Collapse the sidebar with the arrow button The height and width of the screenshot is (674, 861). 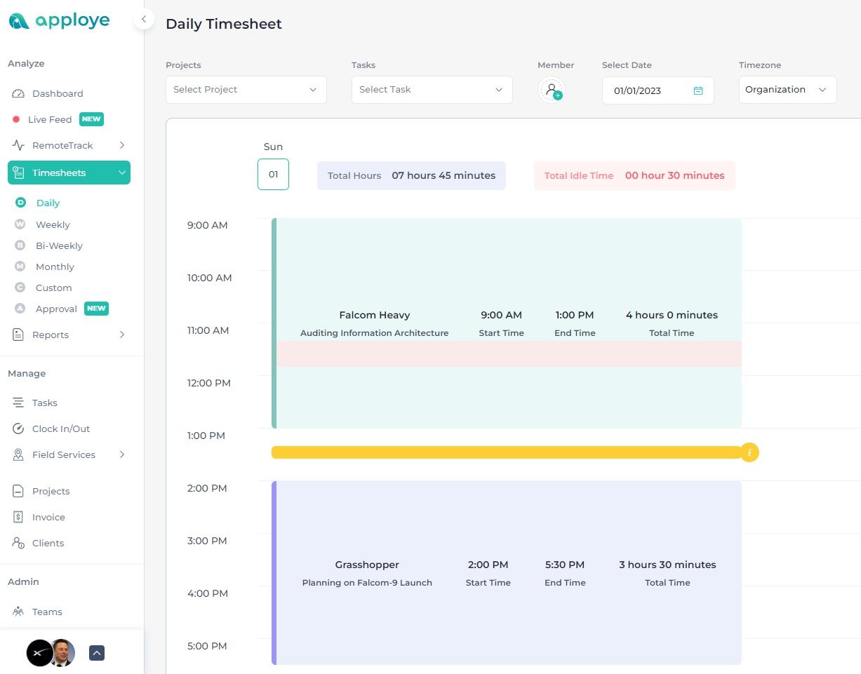pos(143,19)
